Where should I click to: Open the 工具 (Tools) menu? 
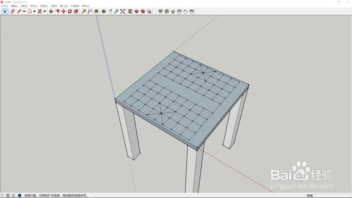click(x=54, y=6)
